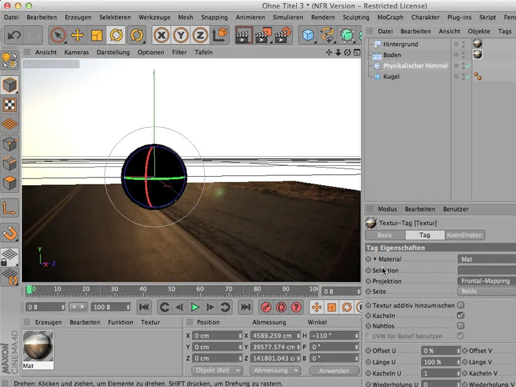The image size is (516, 387).
Task: Toggle the Z axis lock
Action: point(200,35)
